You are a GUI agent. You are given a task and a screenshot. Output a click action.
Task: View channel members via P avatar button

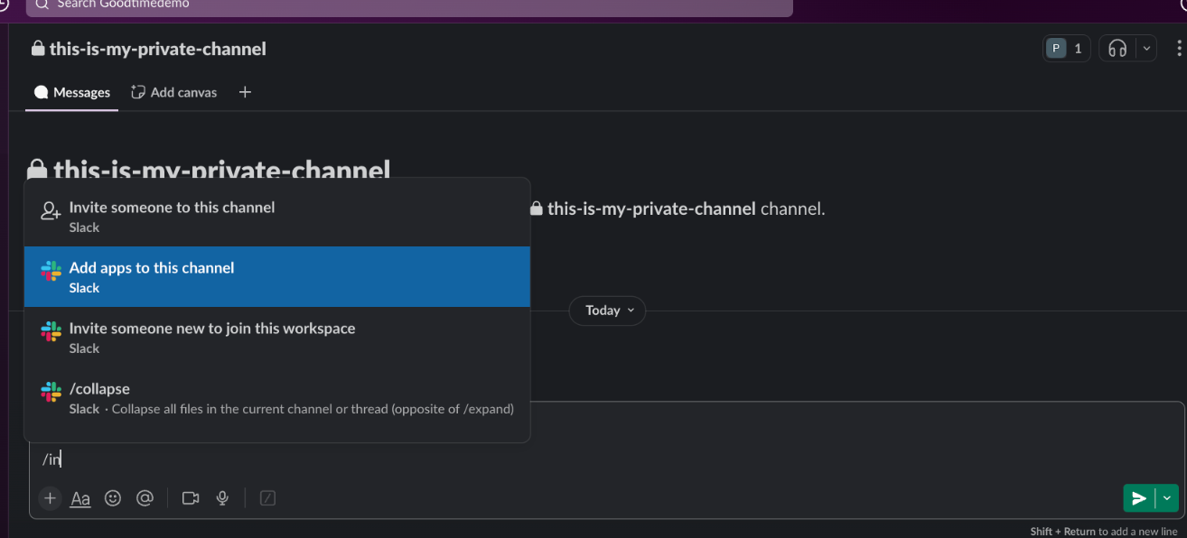click(1066, 49)
